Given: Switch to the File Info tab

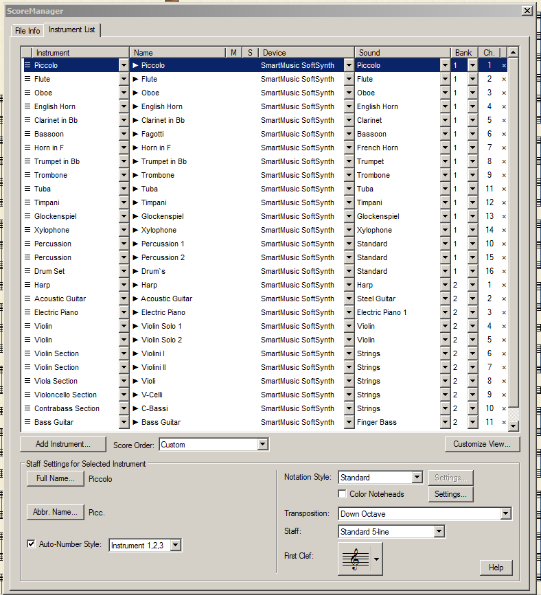Looking at the screenshot, I should (28, 31).
